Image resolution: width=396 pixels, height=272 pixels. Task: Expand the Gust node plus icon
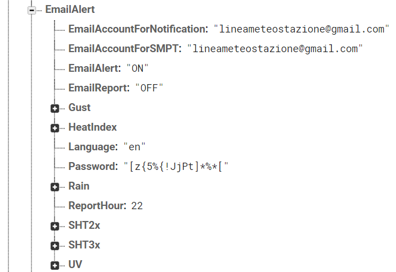(55, 109)
